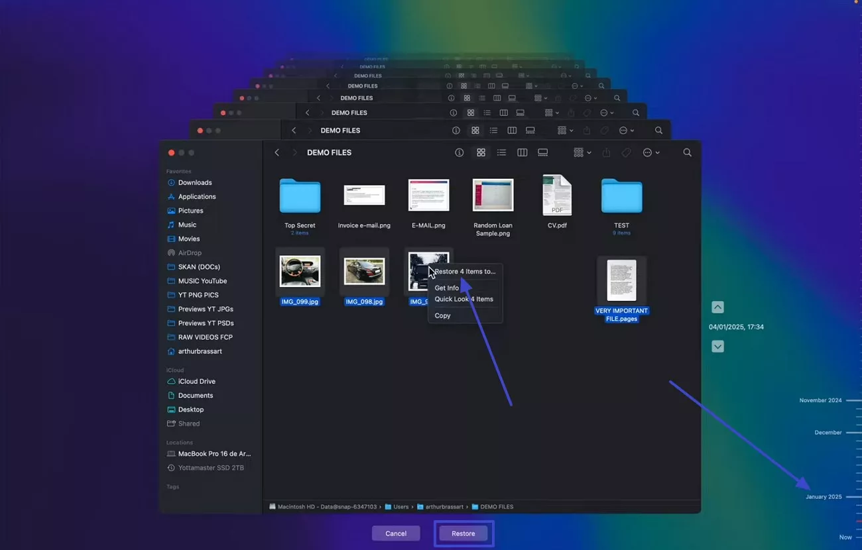Choose Copy from the context menu
The width and height of the screenshot is (862, 550).
click(442, 315)
